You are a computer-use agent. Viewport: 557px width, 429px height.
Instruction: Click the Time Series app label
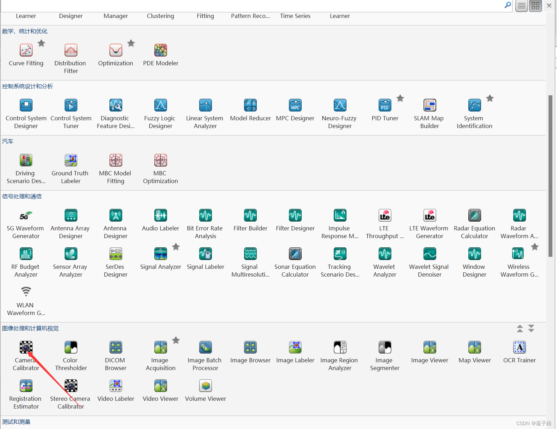coord(295,16)
